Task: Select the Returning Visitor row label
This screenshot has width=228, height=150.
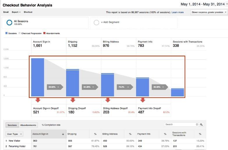Action: (x=17, y=146)
